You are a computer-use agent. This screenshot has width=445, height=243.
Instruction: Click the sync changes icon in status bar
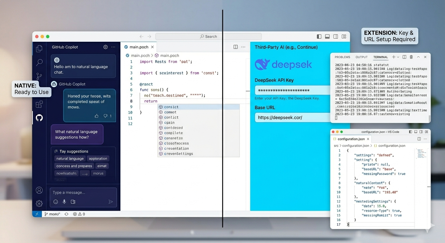(x=66, y=214)
